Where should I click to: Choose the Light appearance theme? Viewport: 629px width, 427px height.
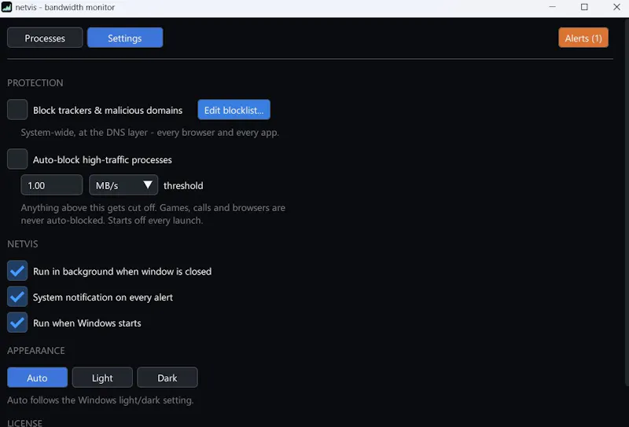tap(102, 378)
